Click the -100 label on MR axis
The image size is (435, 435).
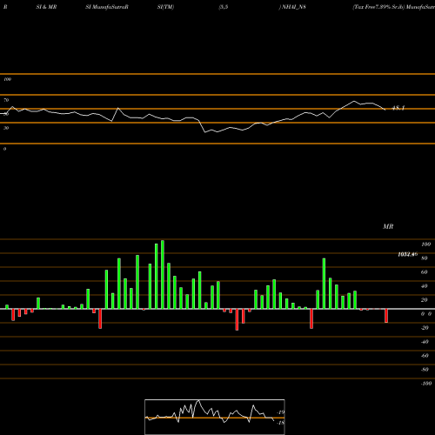pos(426,384)
